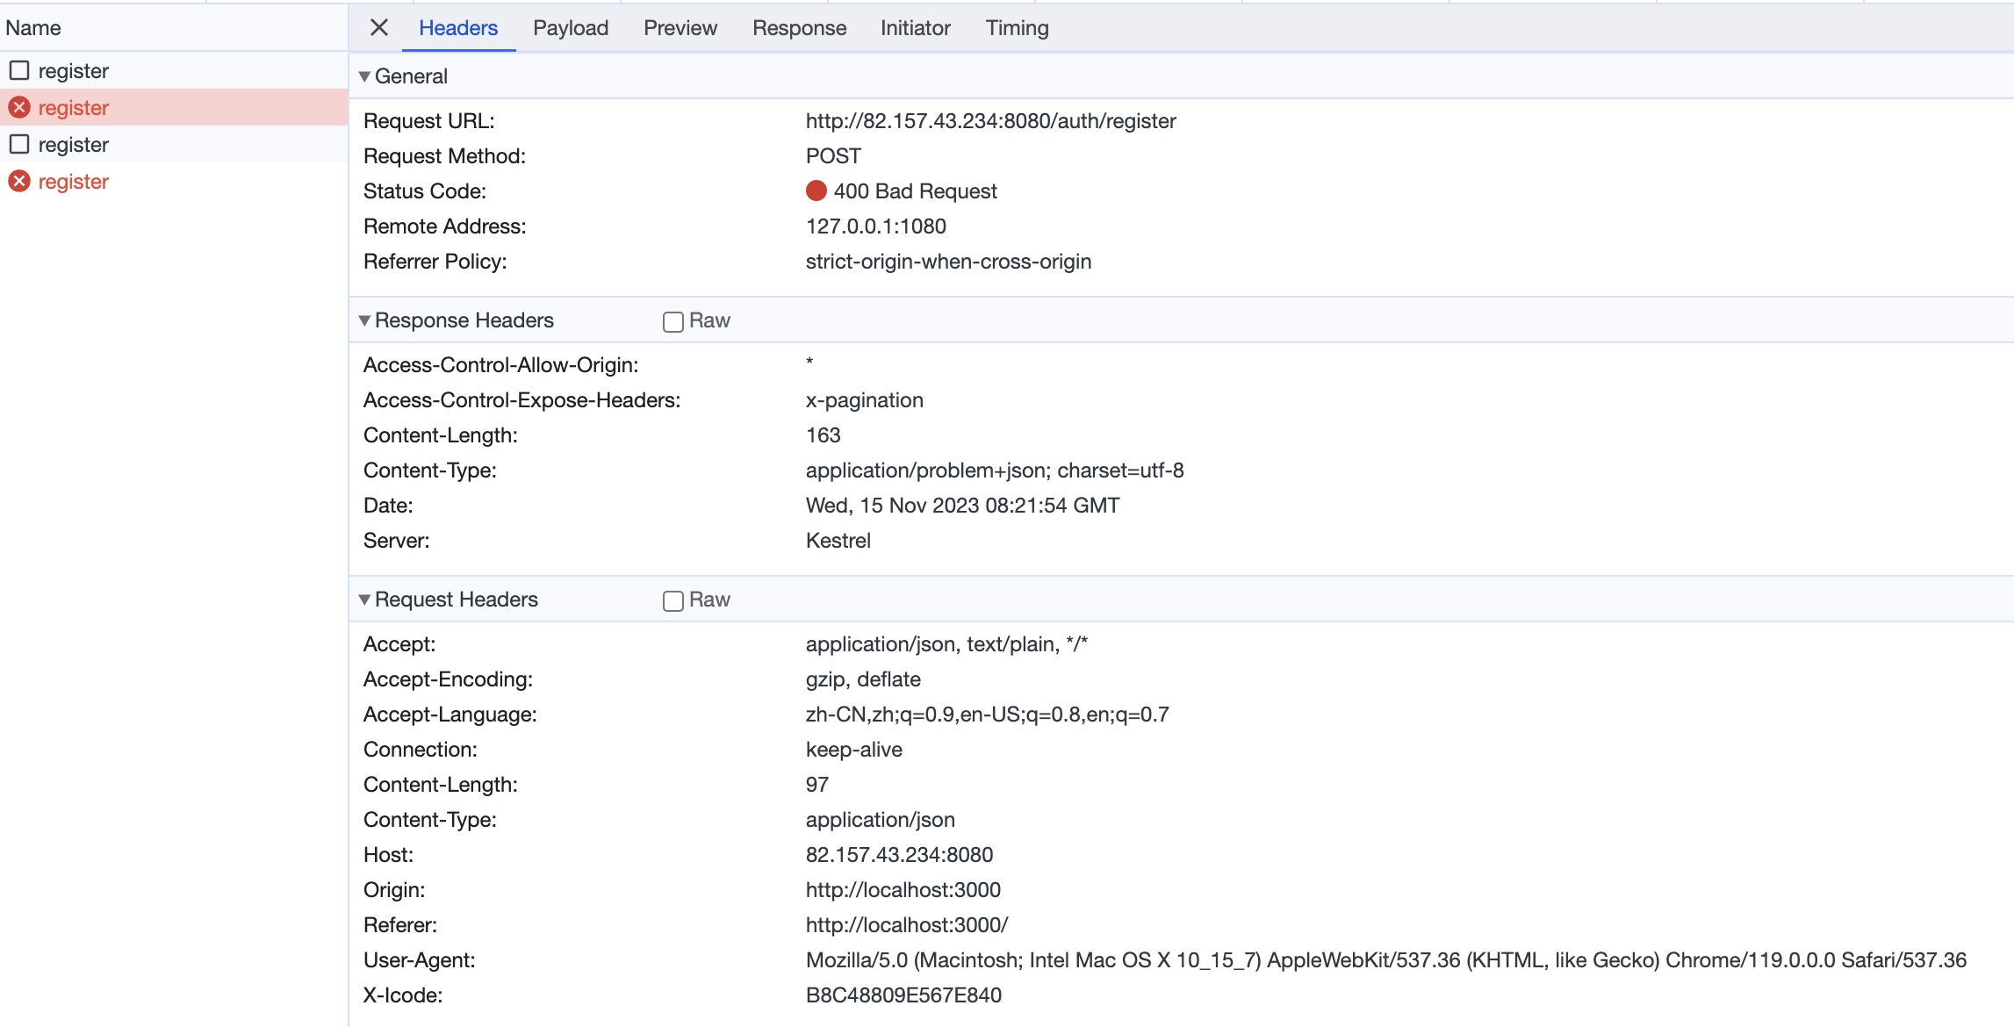
Task: Enable Raw view for Response Headers
Action: [x=673, y=321]
